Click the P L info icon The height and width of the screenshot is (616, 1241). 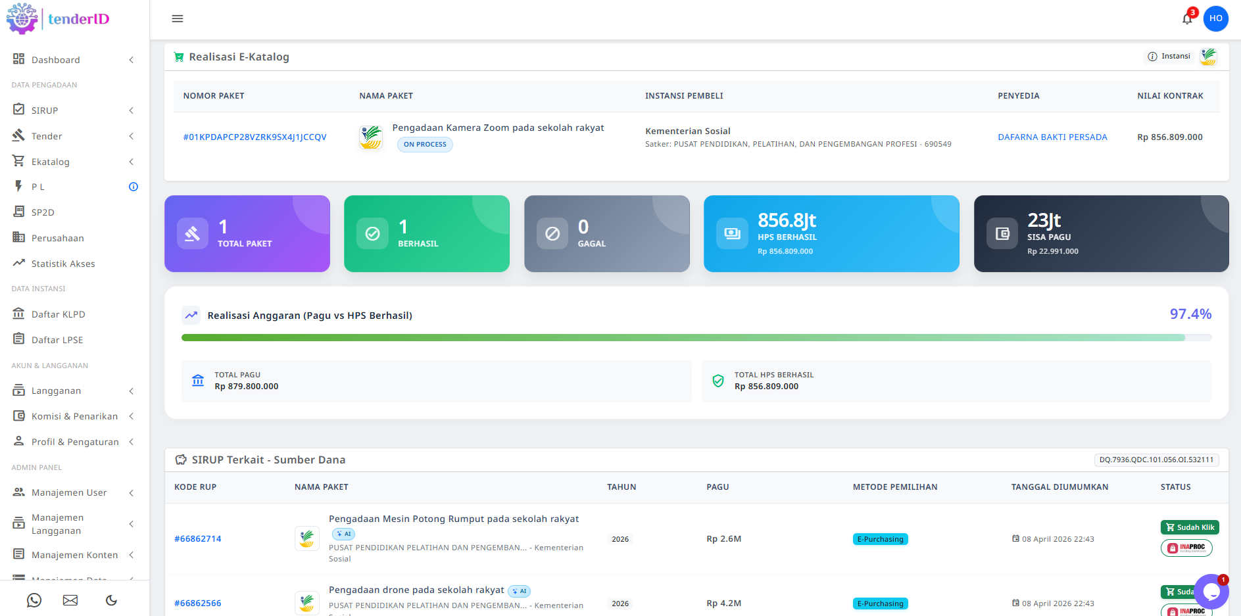coord(134,187)
